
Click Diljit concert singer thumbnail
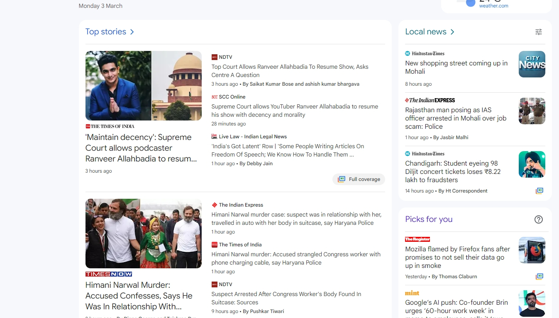pyautogui.click(x=532, y=164)
